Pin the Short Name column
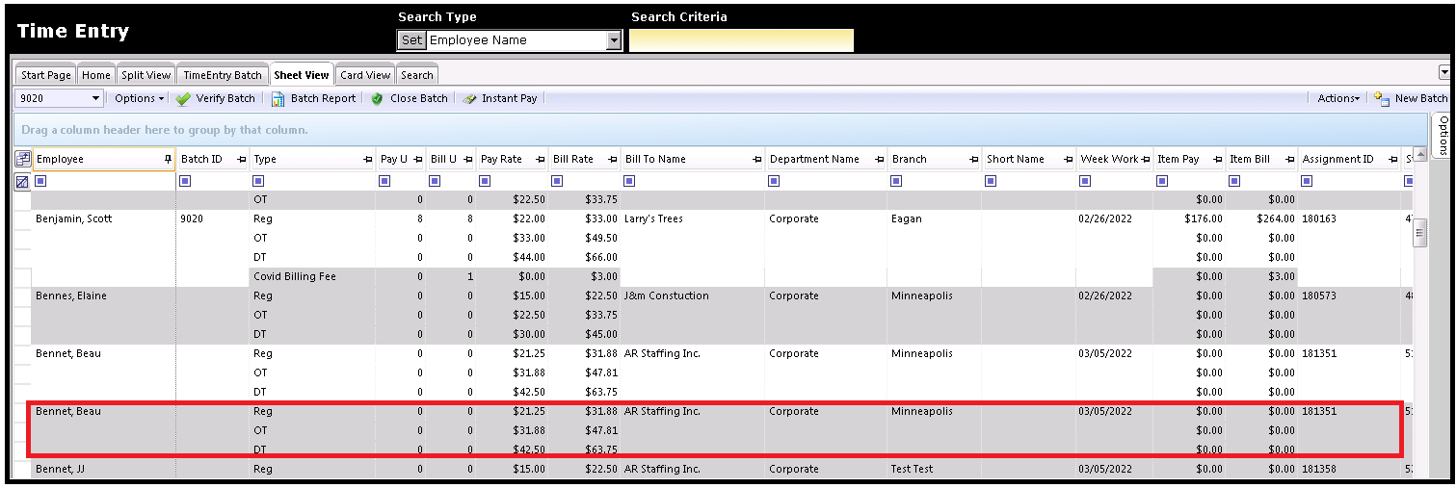The image size is (1456, 488). 1067,160
